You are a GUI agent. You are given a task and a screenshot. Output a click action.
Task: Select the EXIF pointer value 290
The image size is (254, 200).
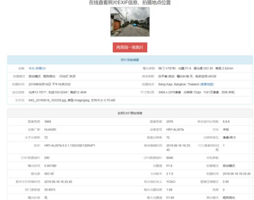pos(47,158)
